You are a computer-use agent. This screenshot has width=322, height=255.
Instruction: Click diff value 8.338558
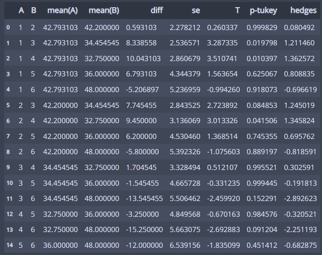(141, 43)
